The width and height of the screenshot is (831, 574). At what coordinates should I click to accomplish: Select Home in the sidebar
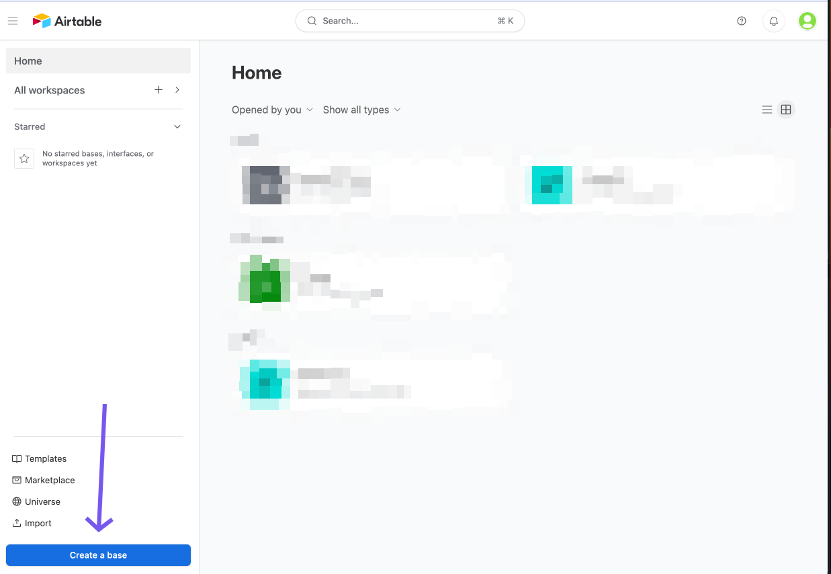pos(98,60)
